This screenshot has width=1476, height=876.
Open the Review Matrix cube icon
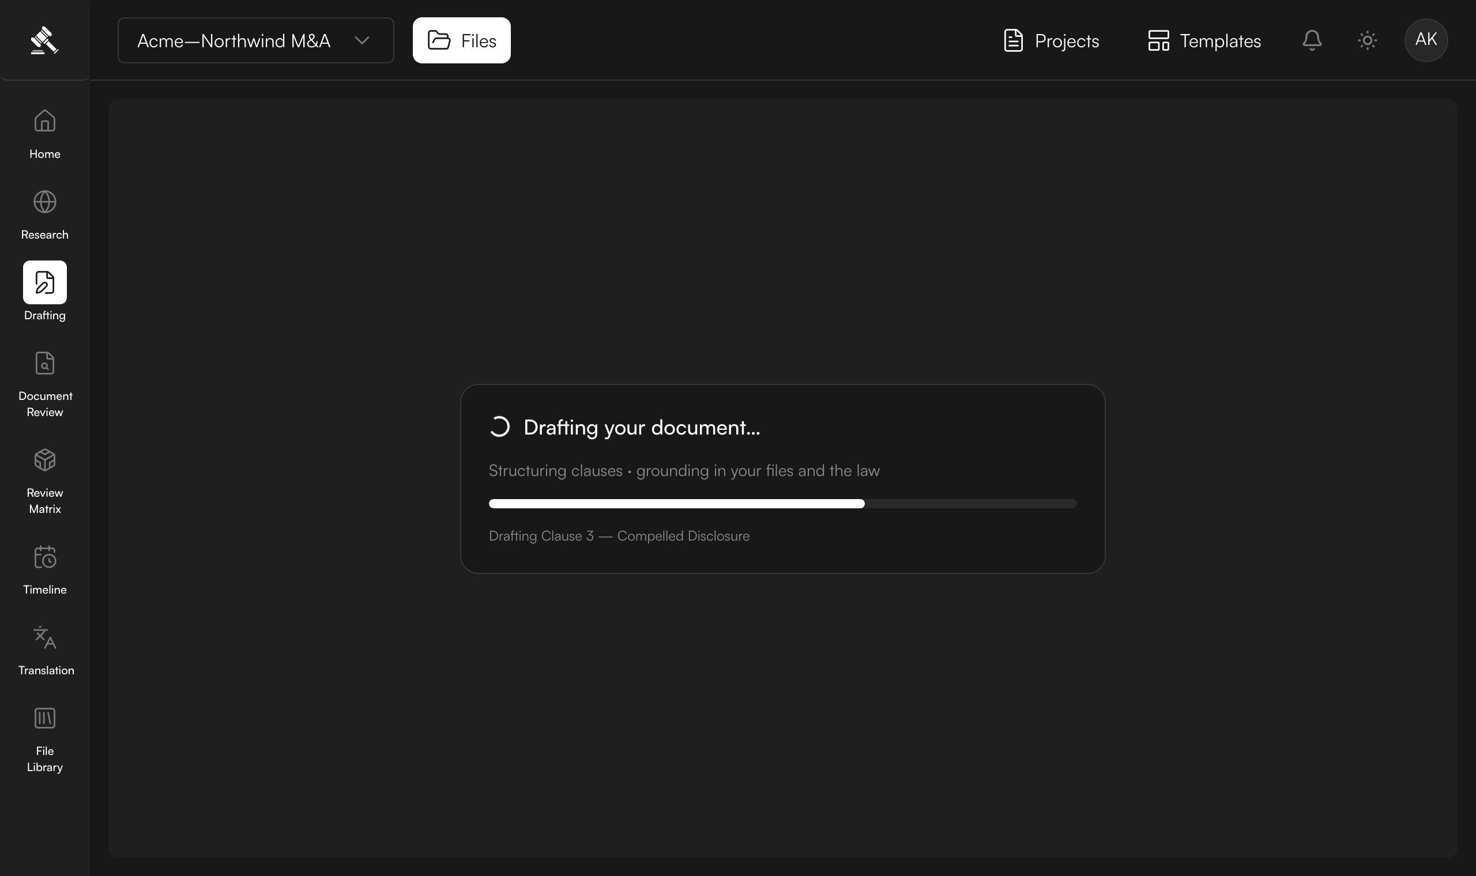tap(45, 460)
